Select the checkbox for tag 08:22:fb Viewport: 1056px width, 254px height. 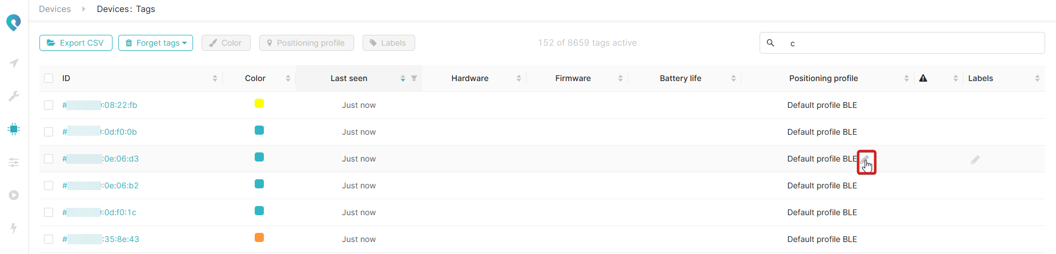point(49,105)
